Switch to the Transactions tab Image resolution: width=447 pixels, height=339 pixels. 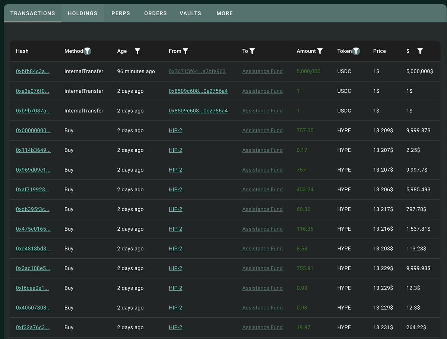coord(33,13)
